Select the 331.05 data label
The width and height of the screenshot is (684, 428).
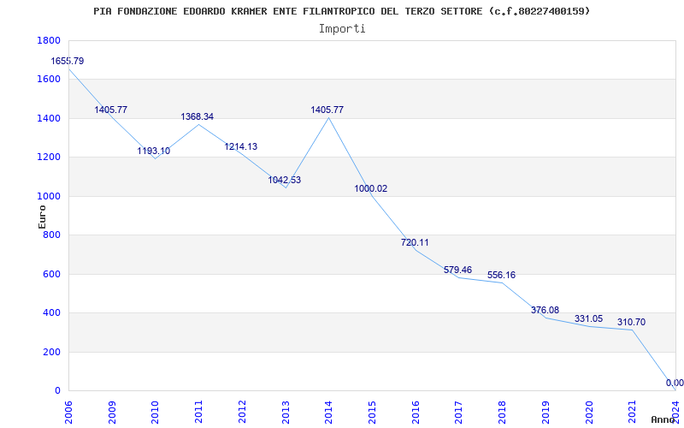(588, 319)
